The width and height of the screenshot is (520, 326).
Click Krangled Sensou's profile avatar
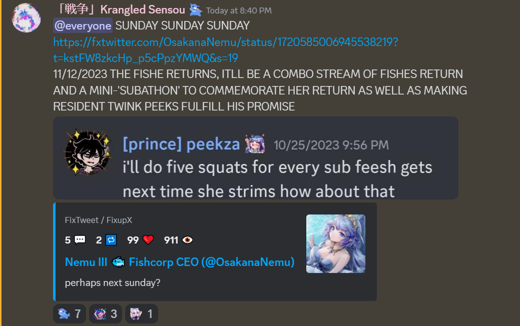[26, 18]
